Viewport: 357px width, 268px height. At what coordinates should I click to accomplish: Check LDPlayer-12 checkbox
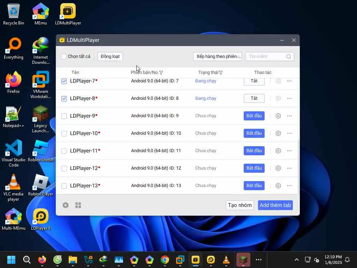64,169
